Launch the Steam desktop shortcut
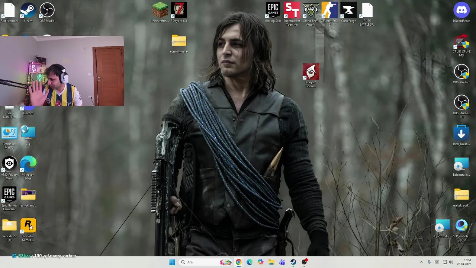The width and height of the screenshot is (476, 268). point(28,13)
